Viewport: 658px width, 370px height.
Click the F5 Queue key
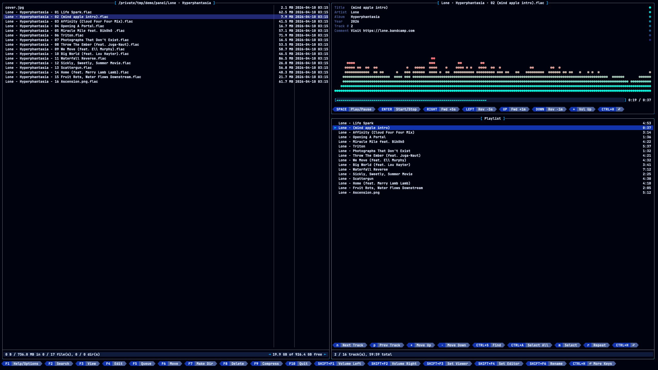[x=142, y=364]
